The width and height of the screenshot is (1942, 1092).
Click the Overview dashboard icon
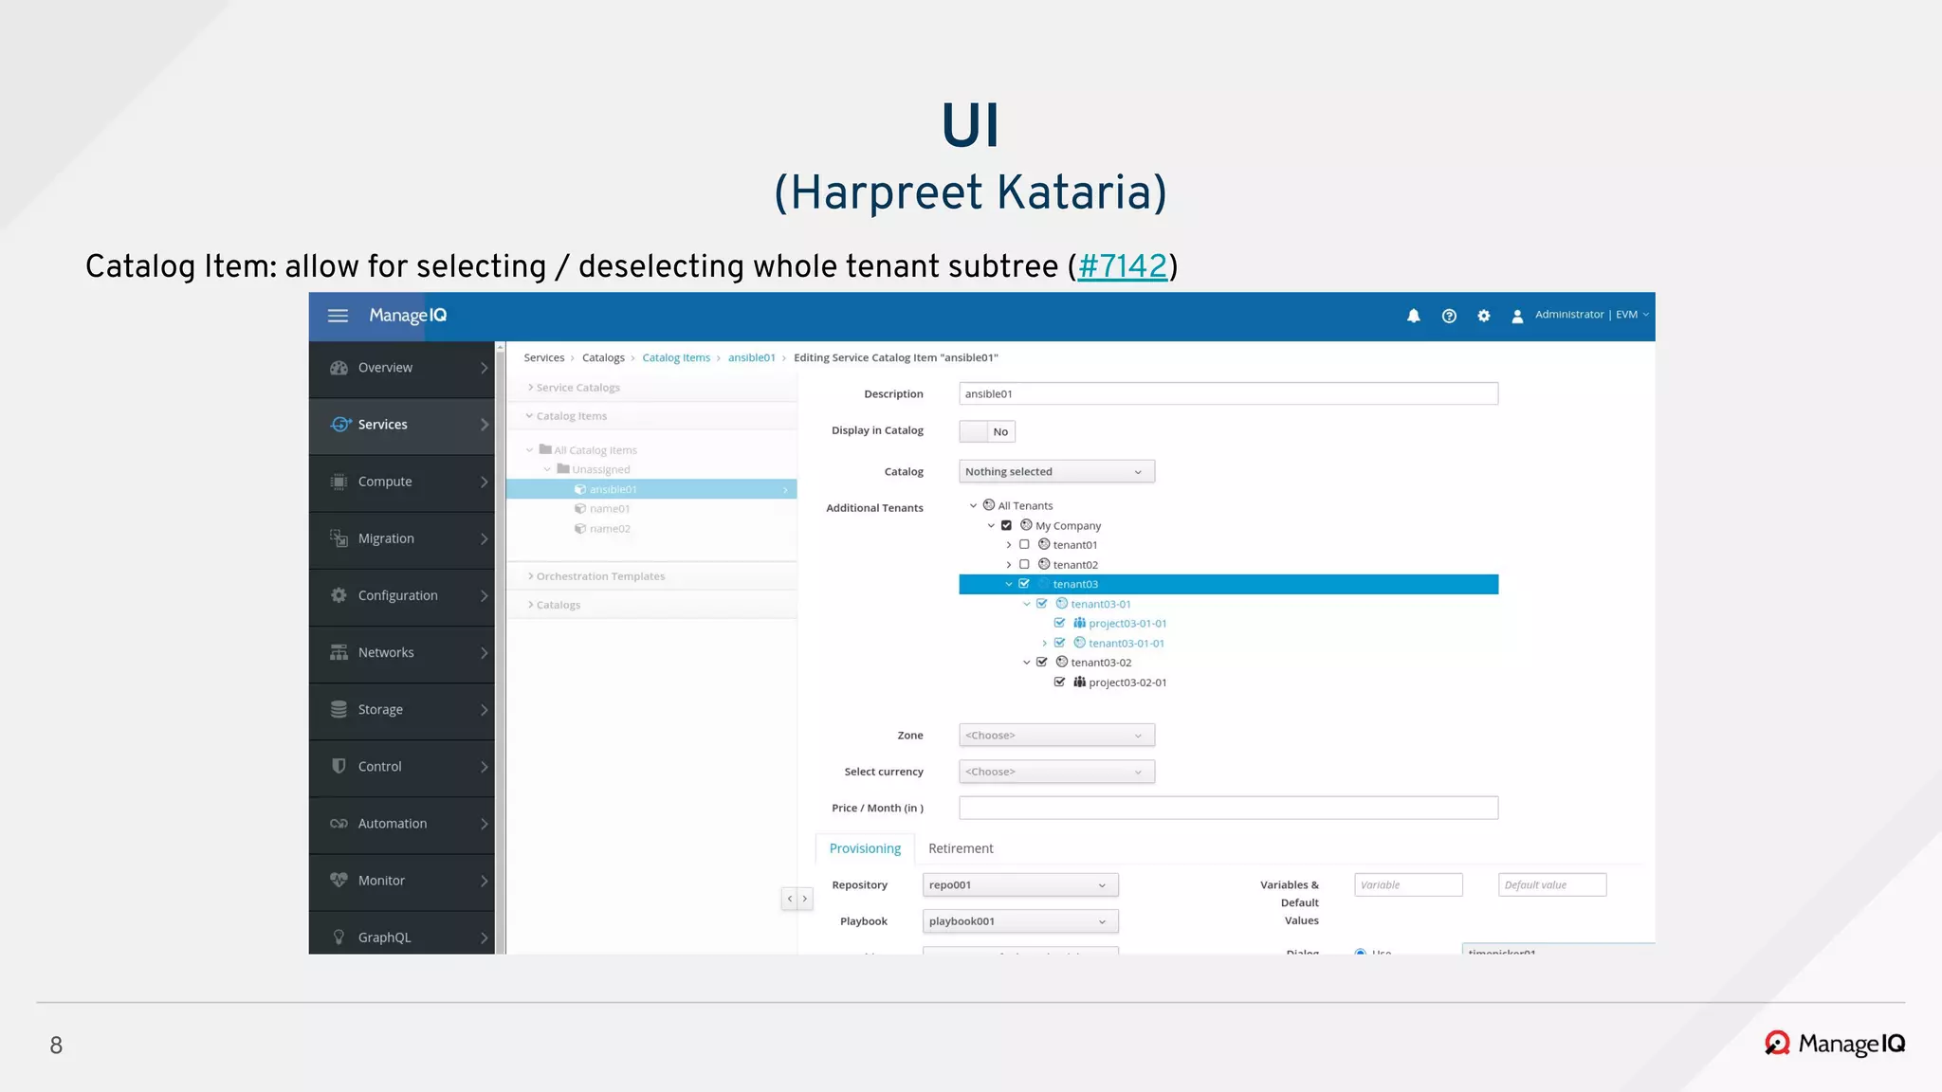pyautogui.click(x=339, y=368)
